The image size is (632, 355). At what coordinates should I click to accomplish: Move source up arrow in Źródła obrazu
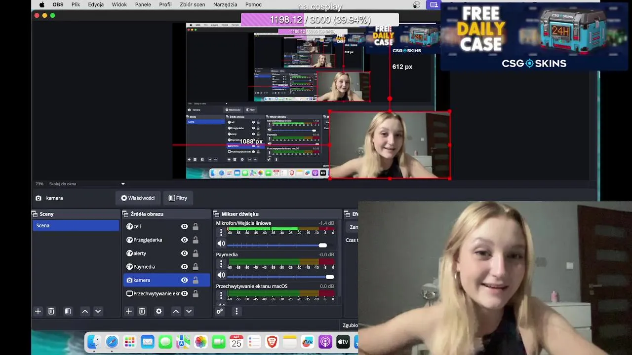click(176, 311)
